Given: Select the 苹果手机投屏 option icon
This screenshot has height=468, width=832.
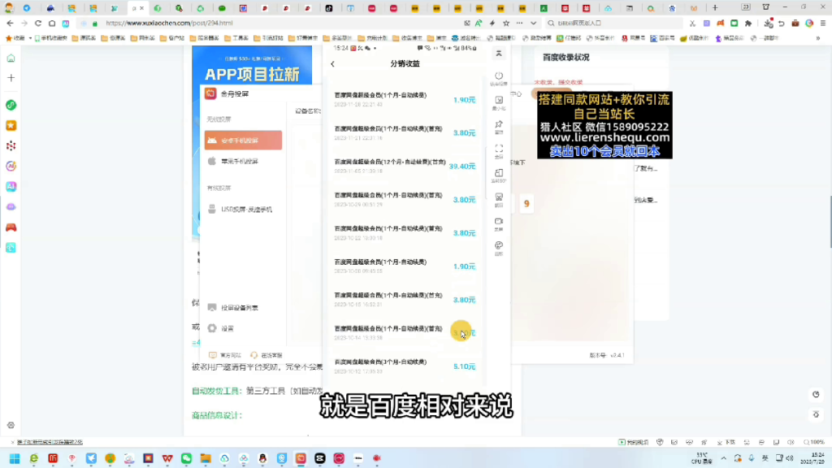Looking at the screenshot, I should pyautogui.click(x=213, y=161).
